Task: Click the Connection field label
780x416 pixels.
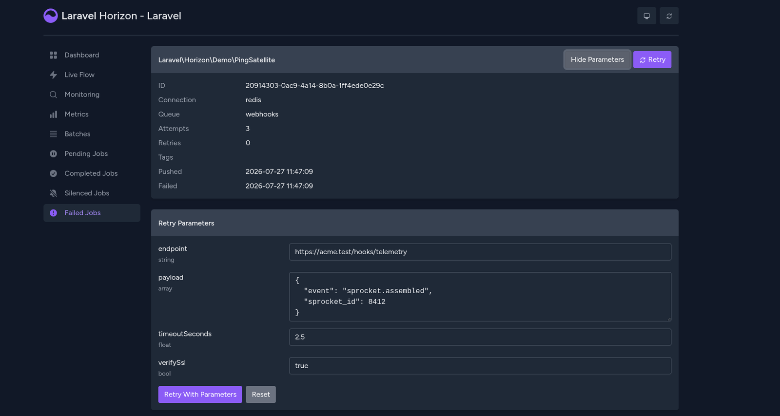Action: [x=177, y=100]
